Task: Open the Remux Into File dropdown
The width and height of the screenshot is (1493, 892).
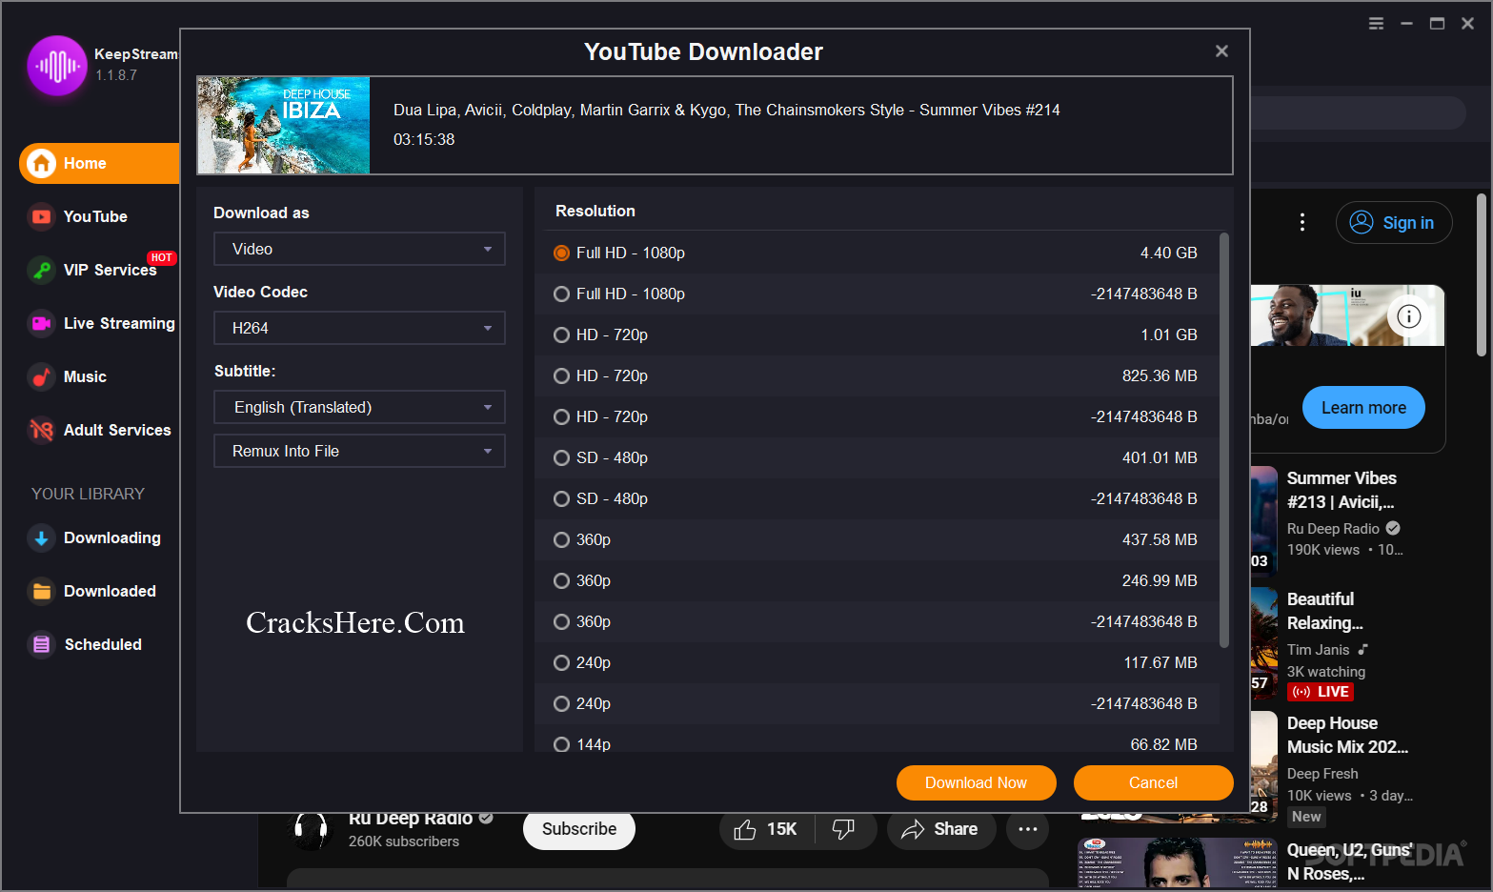Action: [359, 452]
